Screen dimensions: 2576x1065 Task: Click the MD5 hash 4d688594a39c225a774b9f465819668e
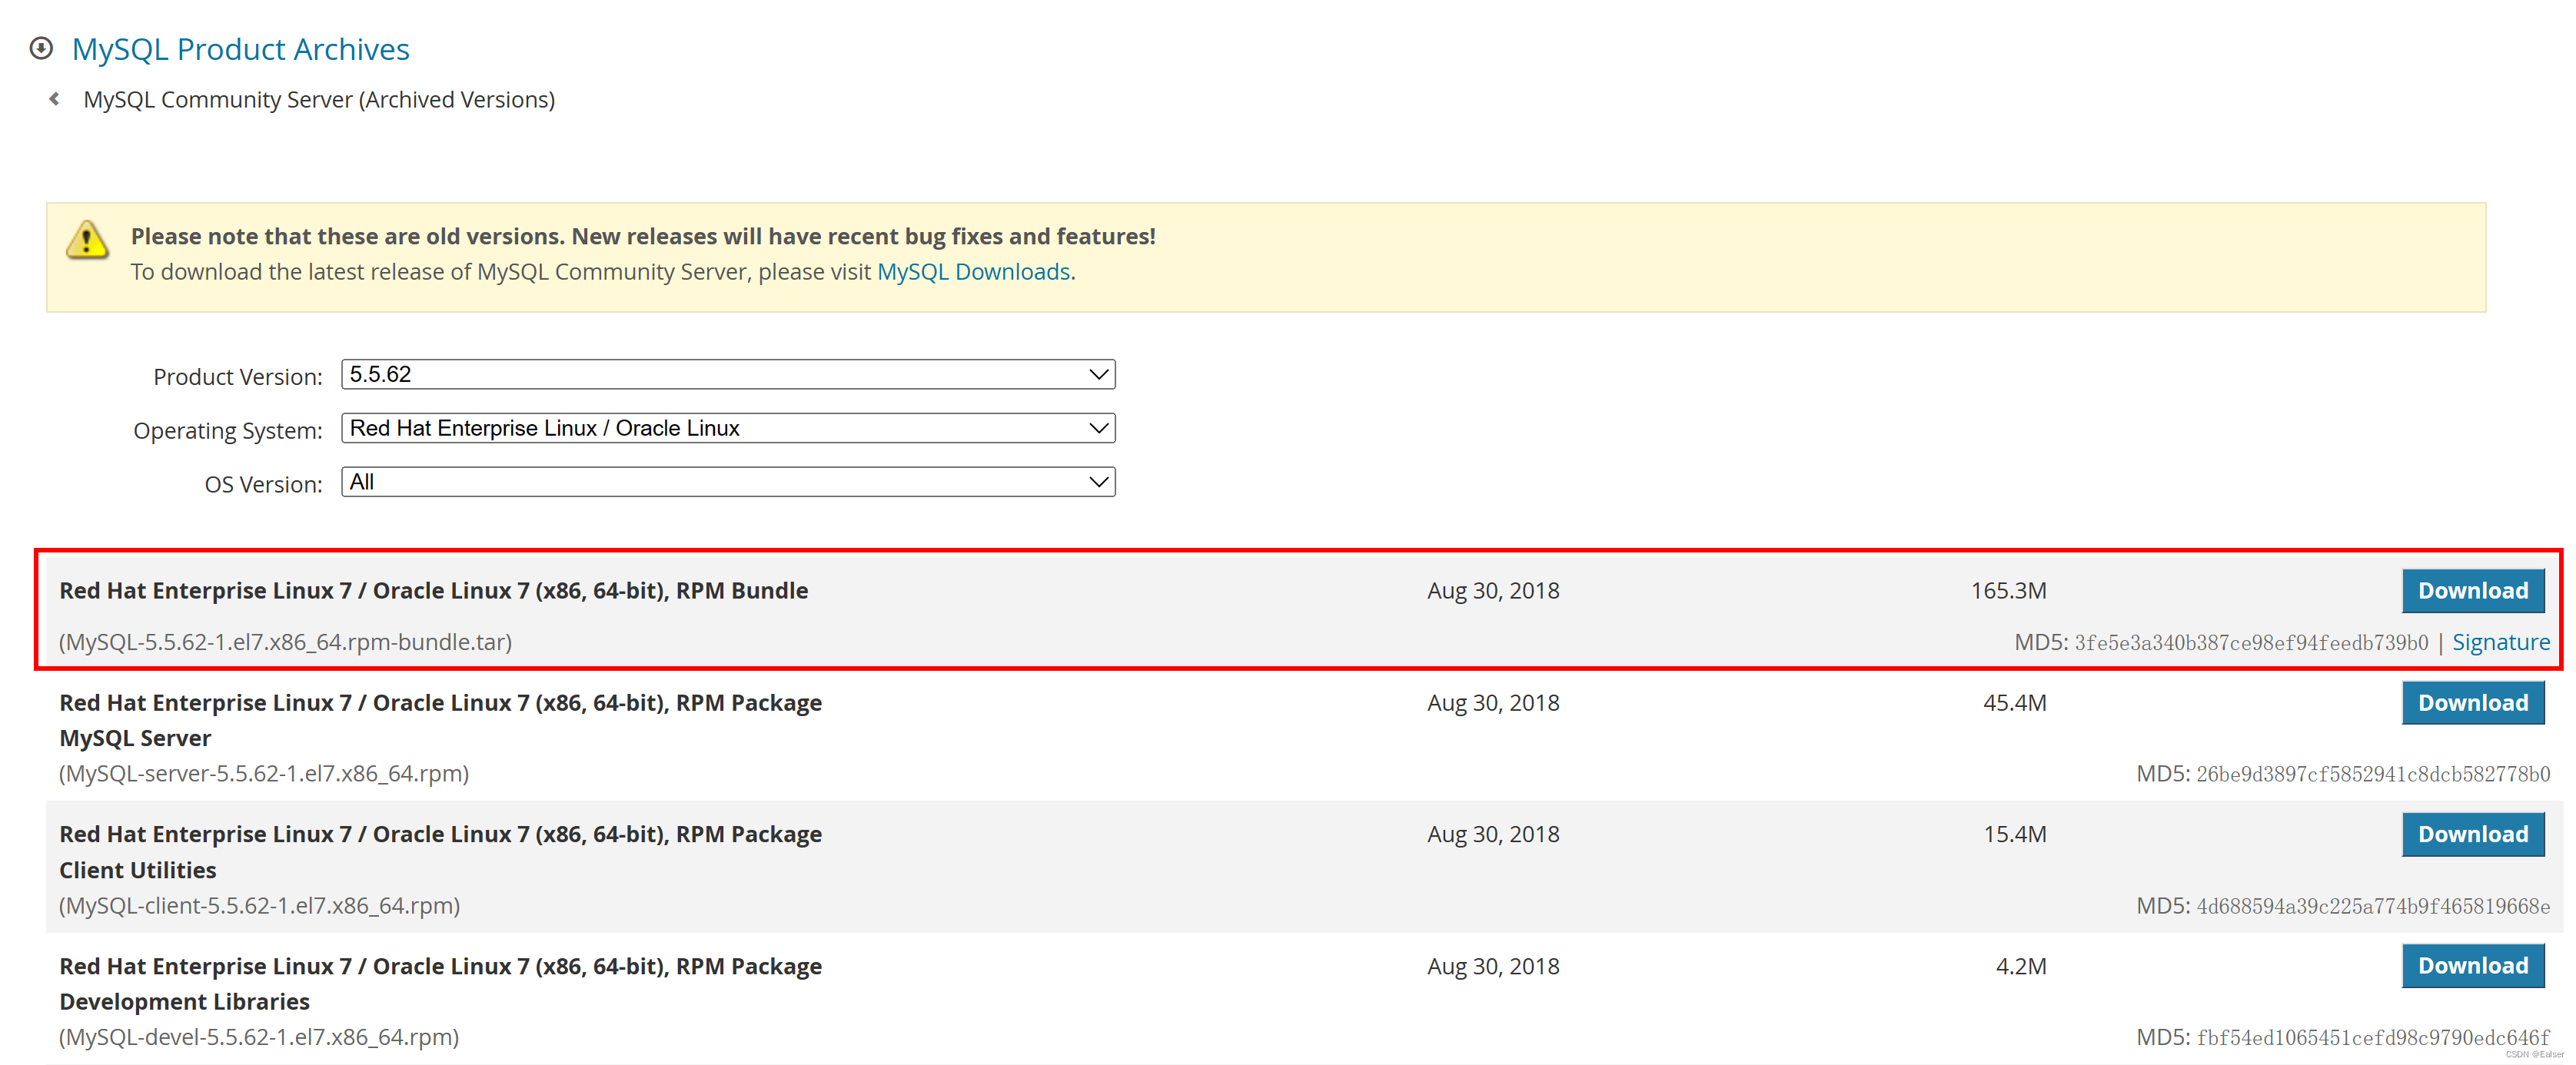click(2373, 906)
